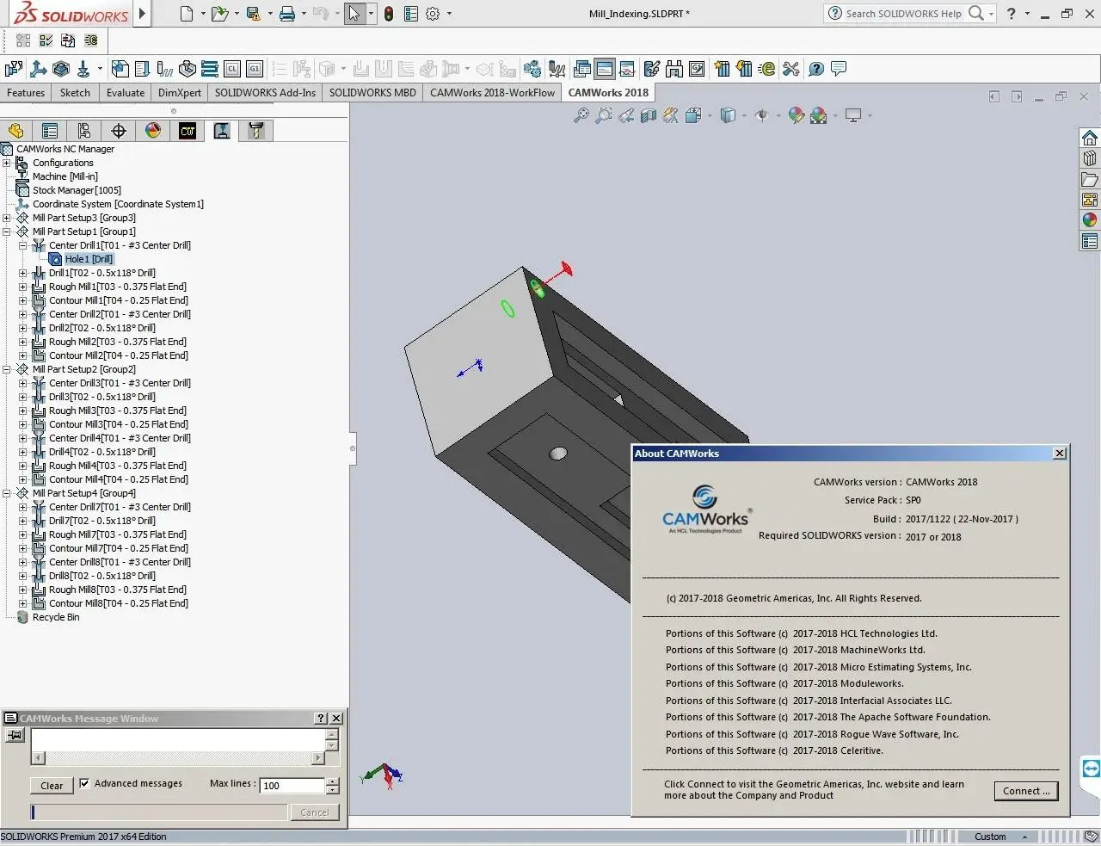Click the Search SOLIDWORKS Help field
1101x846 pixels.
(903, 14)
